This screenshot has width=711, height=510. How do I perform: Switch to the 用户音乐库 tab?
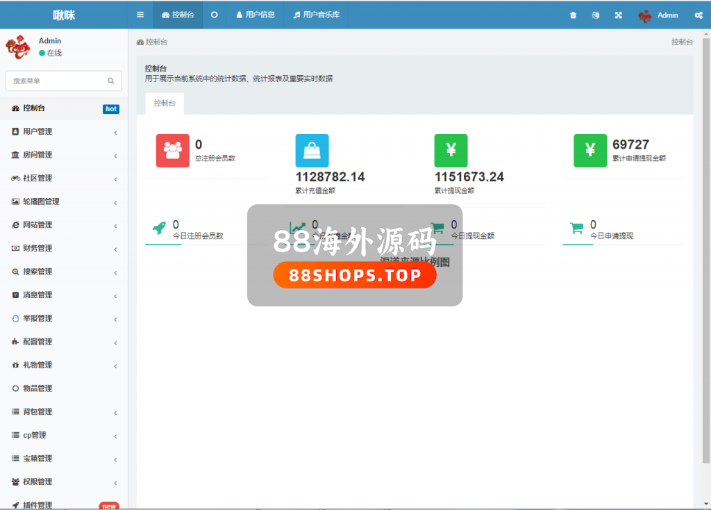click(317, 15)
